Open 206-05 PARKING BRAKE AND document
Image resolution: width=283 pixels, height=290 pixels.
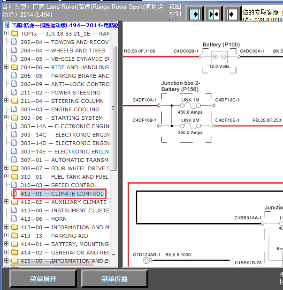click(x=65, y=76)
